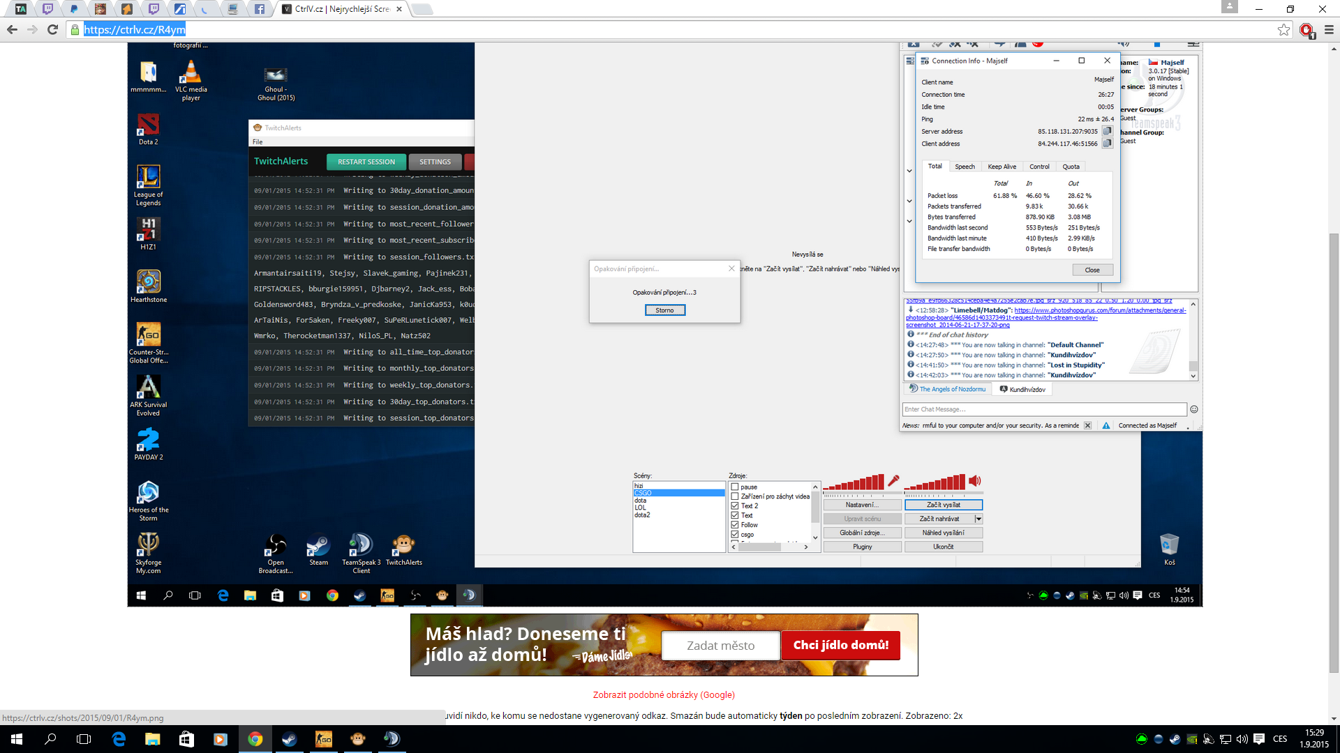
Task: Open Zobrazit podobné obrázky (Google) link
Action: (664, 694)
